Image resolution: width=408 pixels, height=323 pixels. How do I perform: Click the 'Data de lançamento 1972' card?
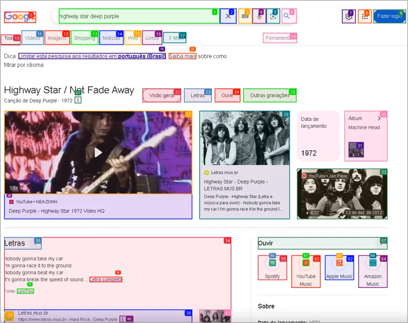(x=319, y=136)
